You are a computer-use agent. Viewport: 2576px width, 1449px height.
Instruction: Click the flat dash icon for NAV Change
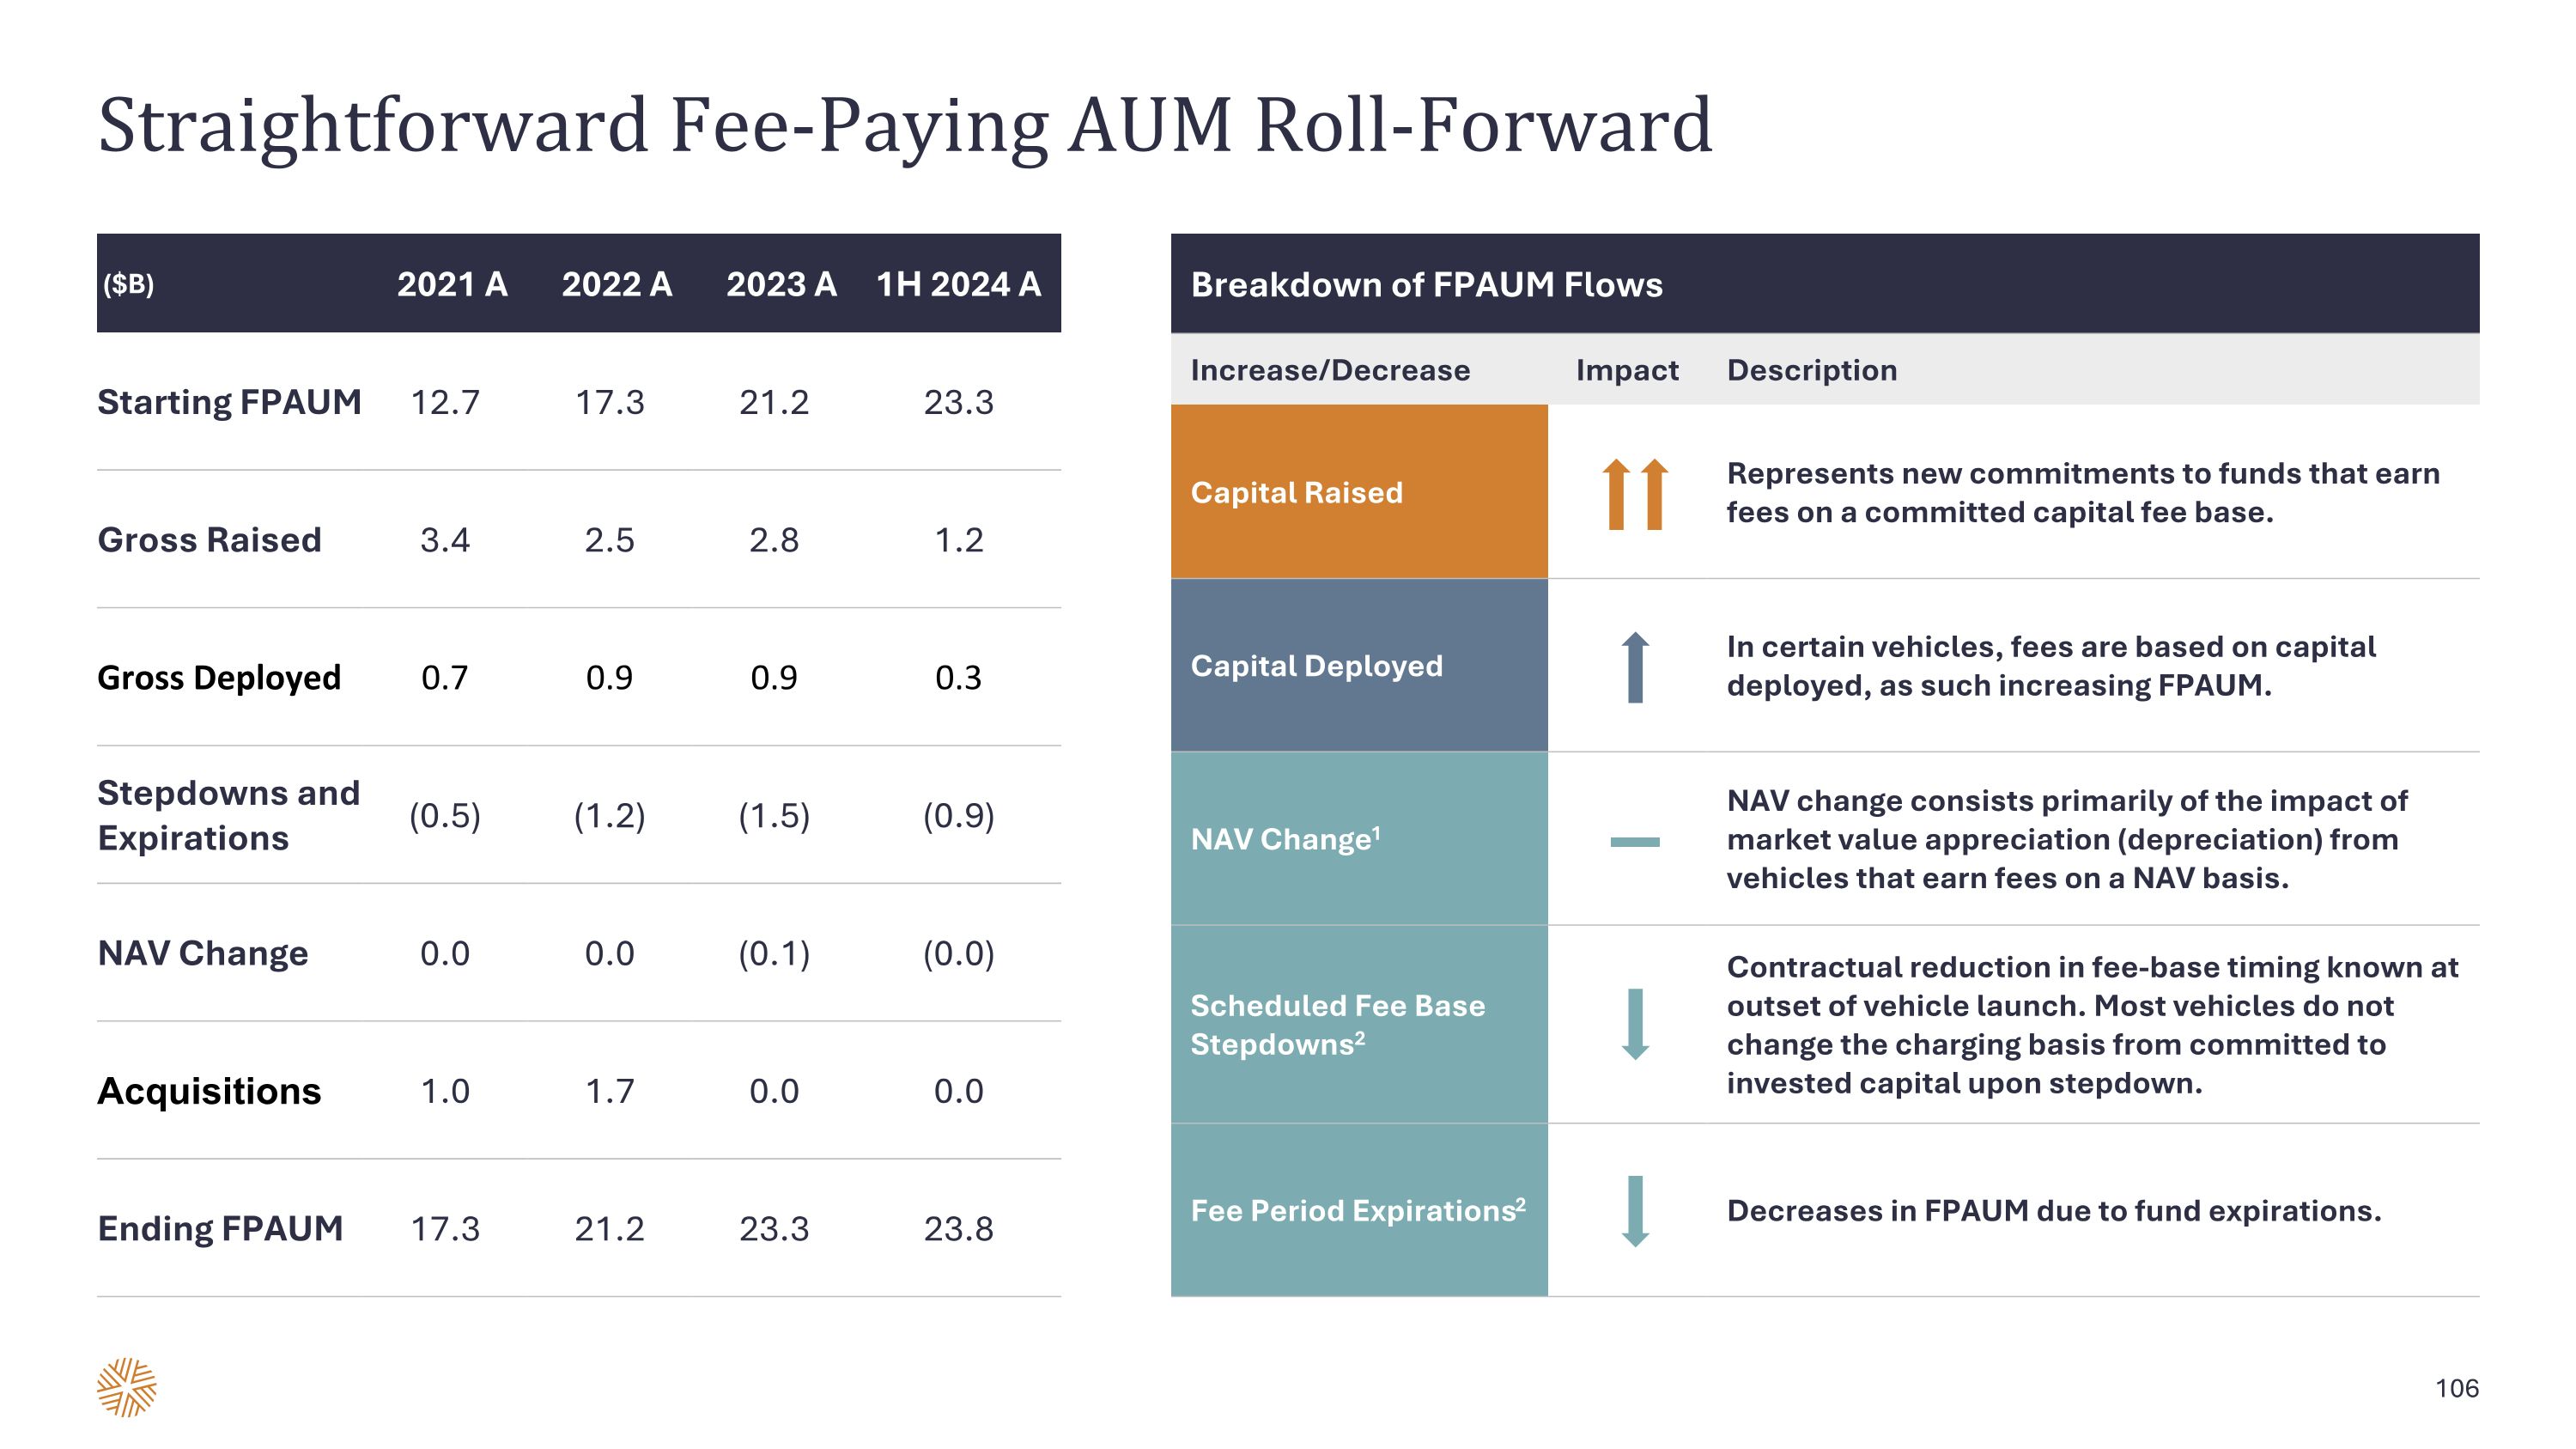tap(1634, 842)
